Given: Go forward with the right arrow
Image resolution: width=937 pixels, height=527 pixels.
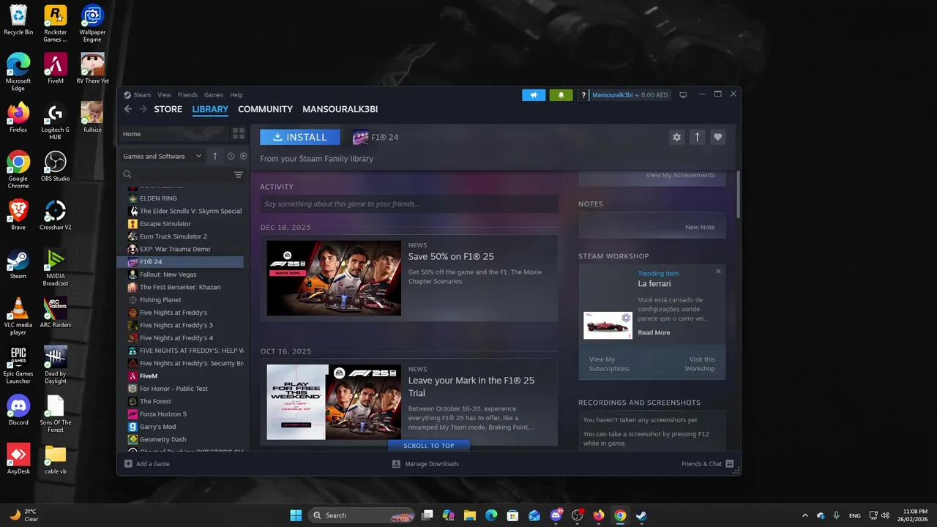Looking at the screenshot, I should click(x=143, y=109).
